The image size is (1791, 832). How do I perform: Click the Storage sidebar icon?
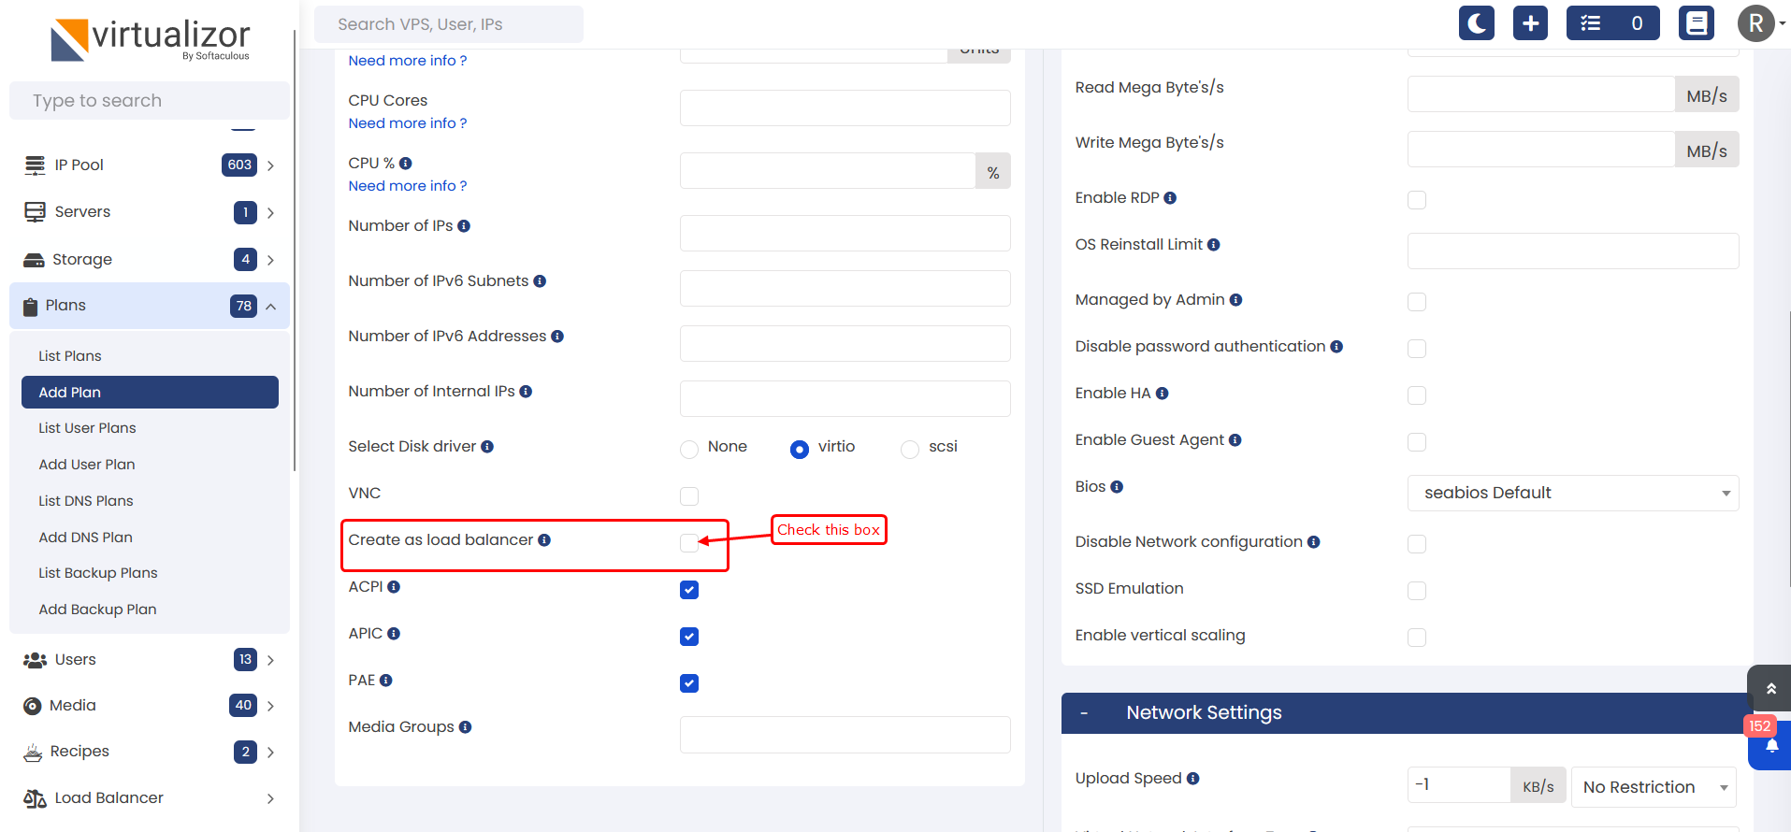tap(34, 260)
